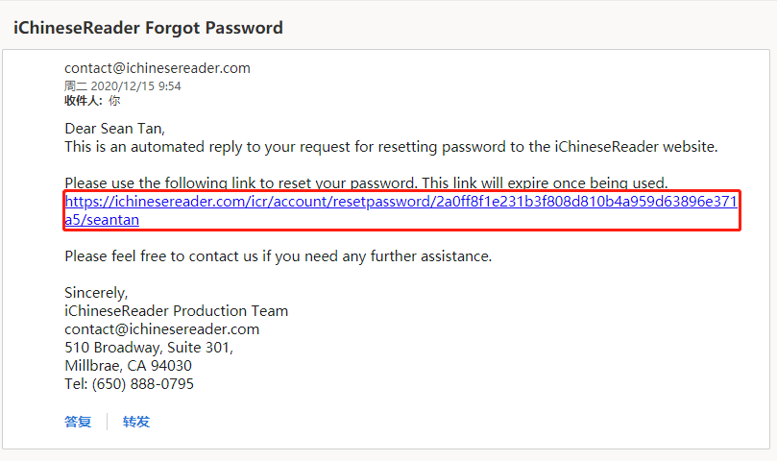Click 答复 to reply to the email
Screen dimensions: 777x461
click(78, 422)
